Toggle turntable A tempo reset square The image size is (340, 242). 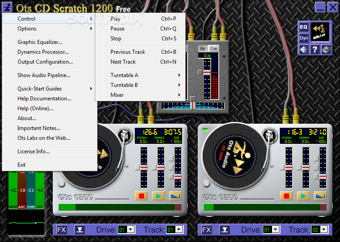pos(154,168)
